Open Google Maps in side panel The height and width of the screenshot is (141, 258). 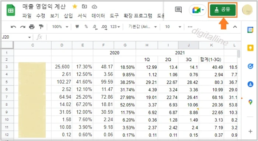click(250, 102)
